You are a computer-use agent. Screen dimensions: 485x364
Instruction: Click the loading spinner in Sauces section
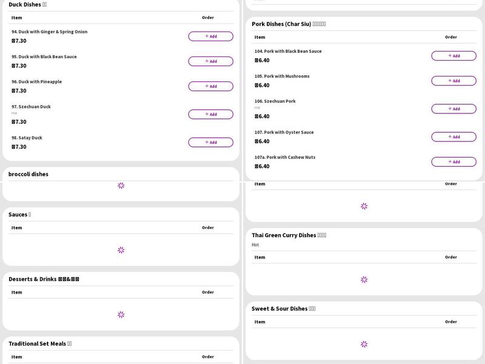(121, 250)
